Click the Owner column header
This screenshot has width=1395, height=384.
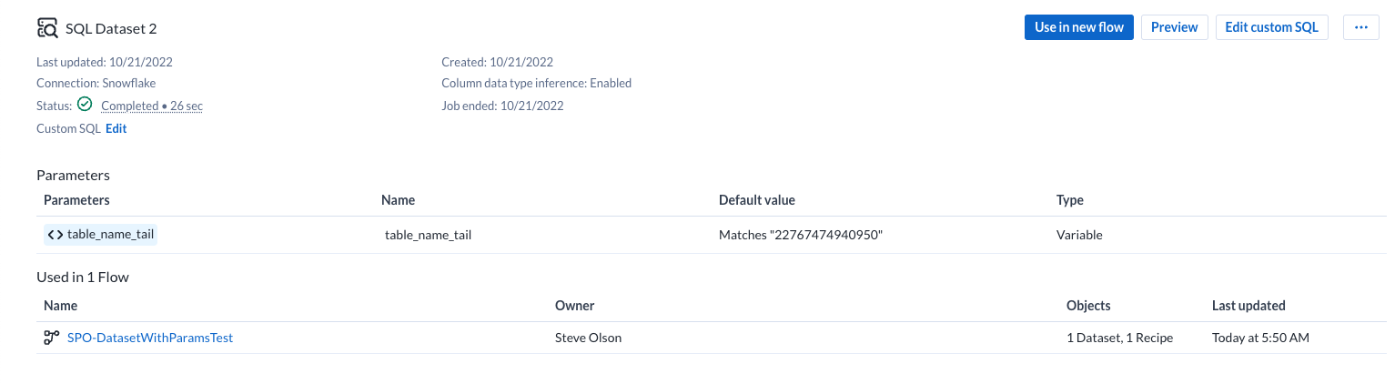point(574,306)
